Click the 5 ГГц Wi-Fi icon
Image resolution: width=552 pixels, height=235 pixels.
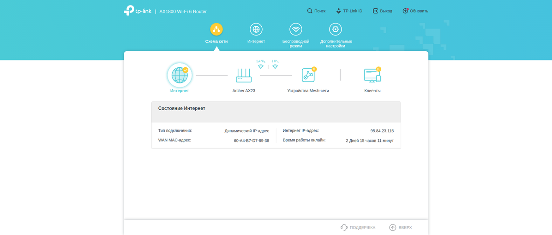[275, 66]
